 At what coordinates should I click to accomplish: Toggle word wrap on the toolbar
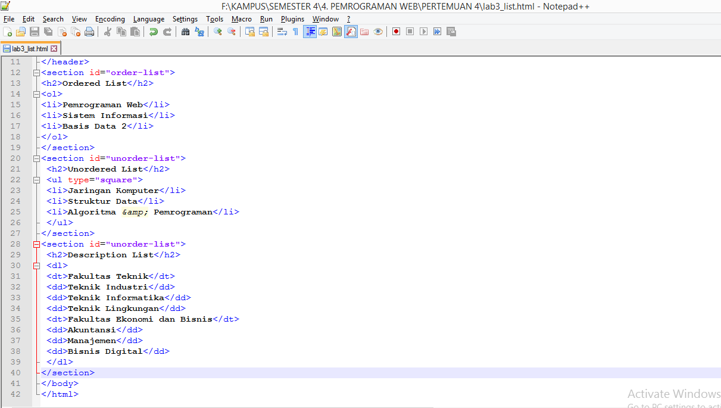(282, 32)
